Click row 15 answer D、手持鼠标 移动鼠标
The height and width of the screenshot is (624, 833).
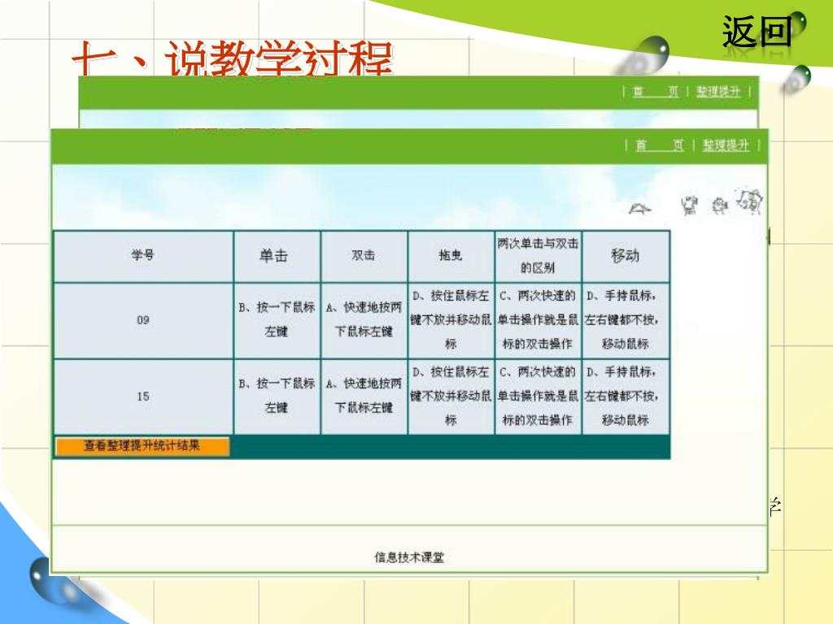[x=626, y=396]
